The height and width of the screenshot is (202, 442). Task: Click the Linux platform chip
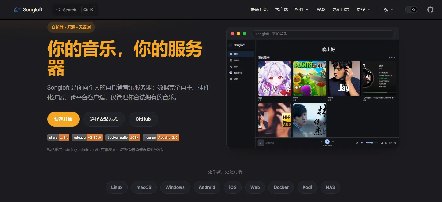coord(117,187)
